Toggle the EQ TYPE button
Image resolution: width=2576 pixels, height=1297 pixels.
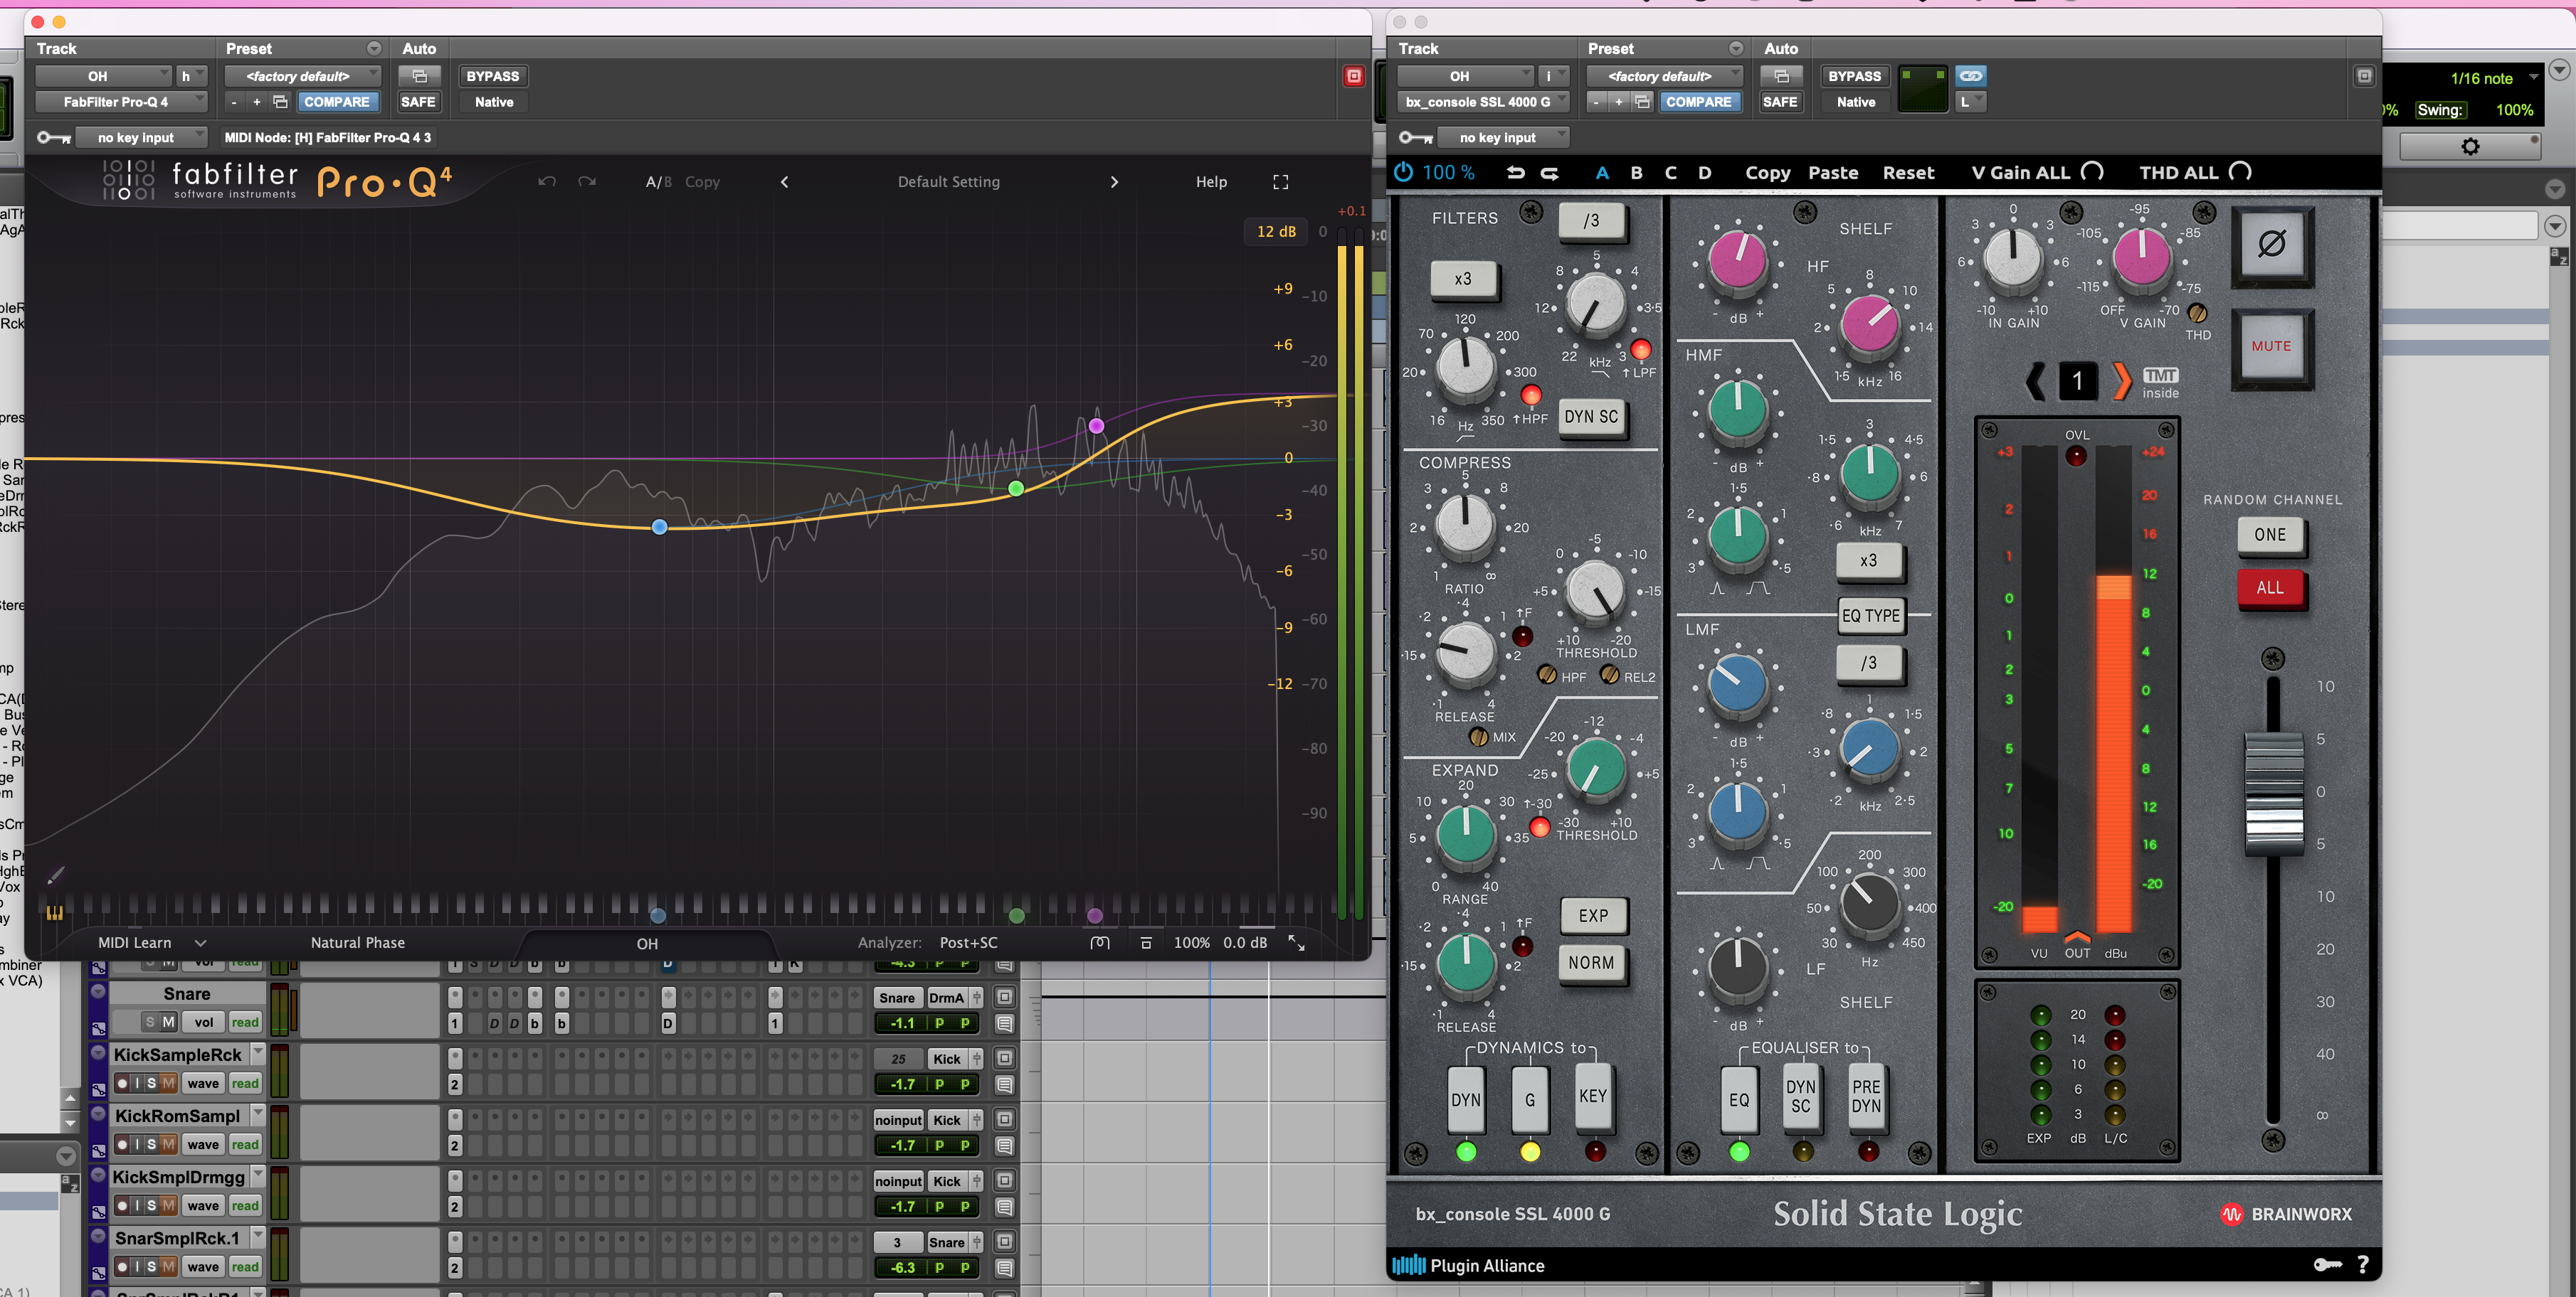[1870, 616]
